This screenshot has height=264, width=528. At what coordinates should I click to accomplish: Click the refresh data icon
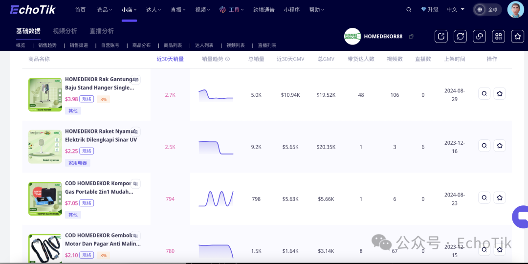coord(461,36)
